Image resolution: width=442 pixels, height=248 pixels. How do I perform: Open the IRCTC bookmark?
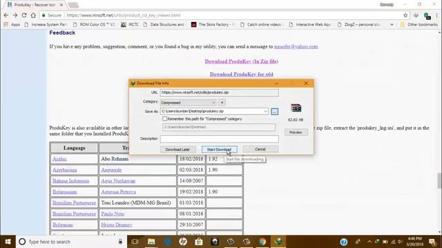coord(130,25)
